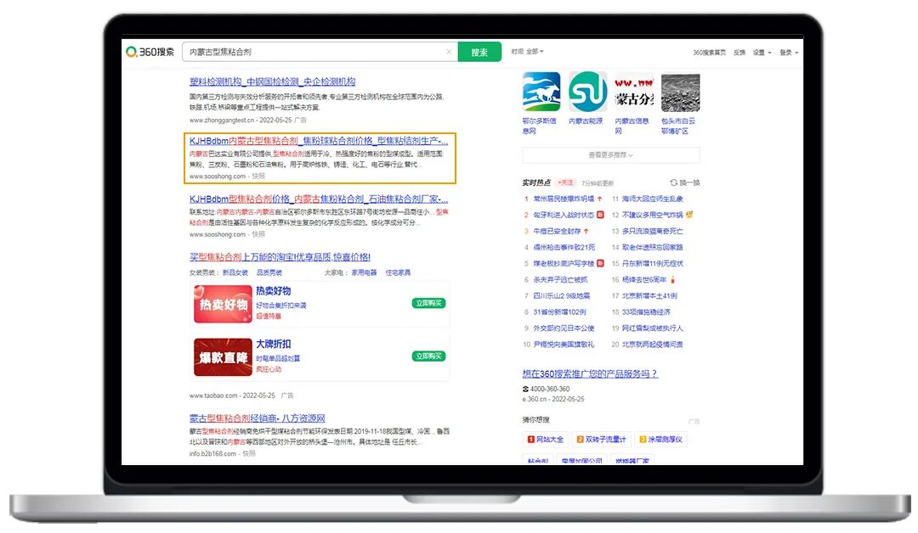Open the 大牌折扣 heading link
Image resolution: width=918 pixels, height=533 pixels.
point(274,345)
